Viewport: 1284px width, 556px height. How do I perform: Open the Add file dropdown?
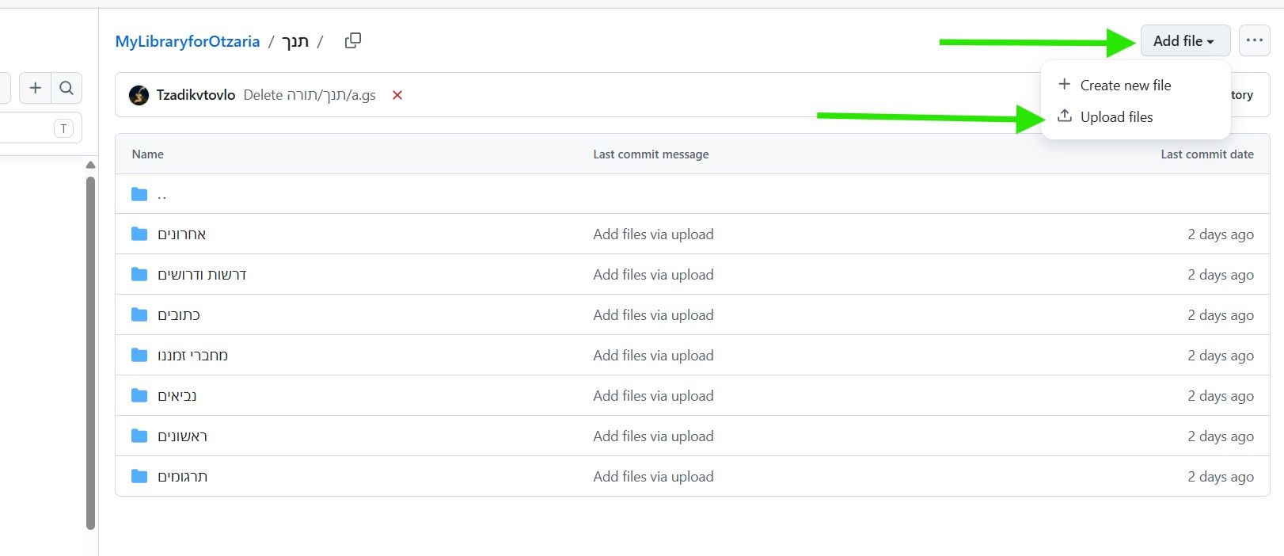(1185, 40)
